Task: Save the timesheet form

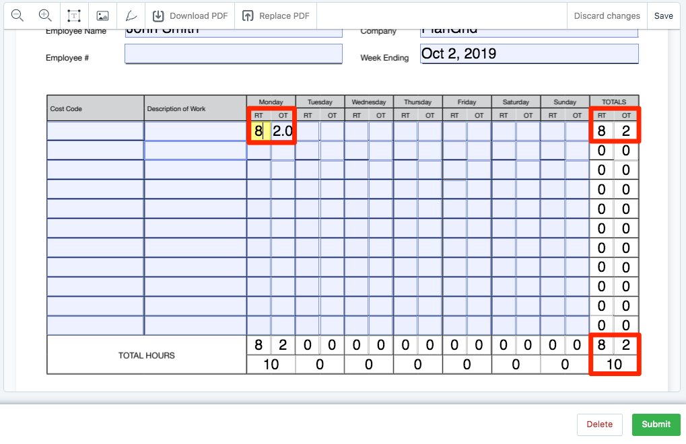Action: [663, 15]
